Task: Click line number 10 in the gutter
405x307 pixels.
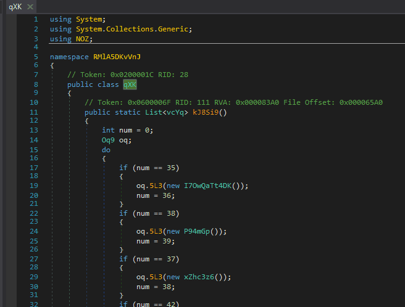Action: tap(33, 102)
